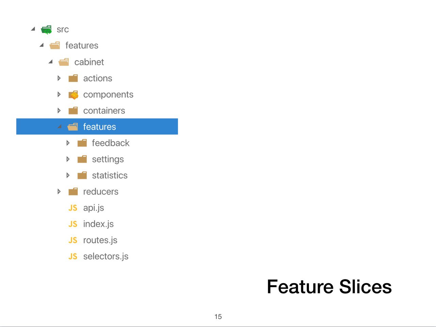The height and width of the screenshot is (327, 436).
Task: Click the statistics folder icon
Action: (82, 175)
